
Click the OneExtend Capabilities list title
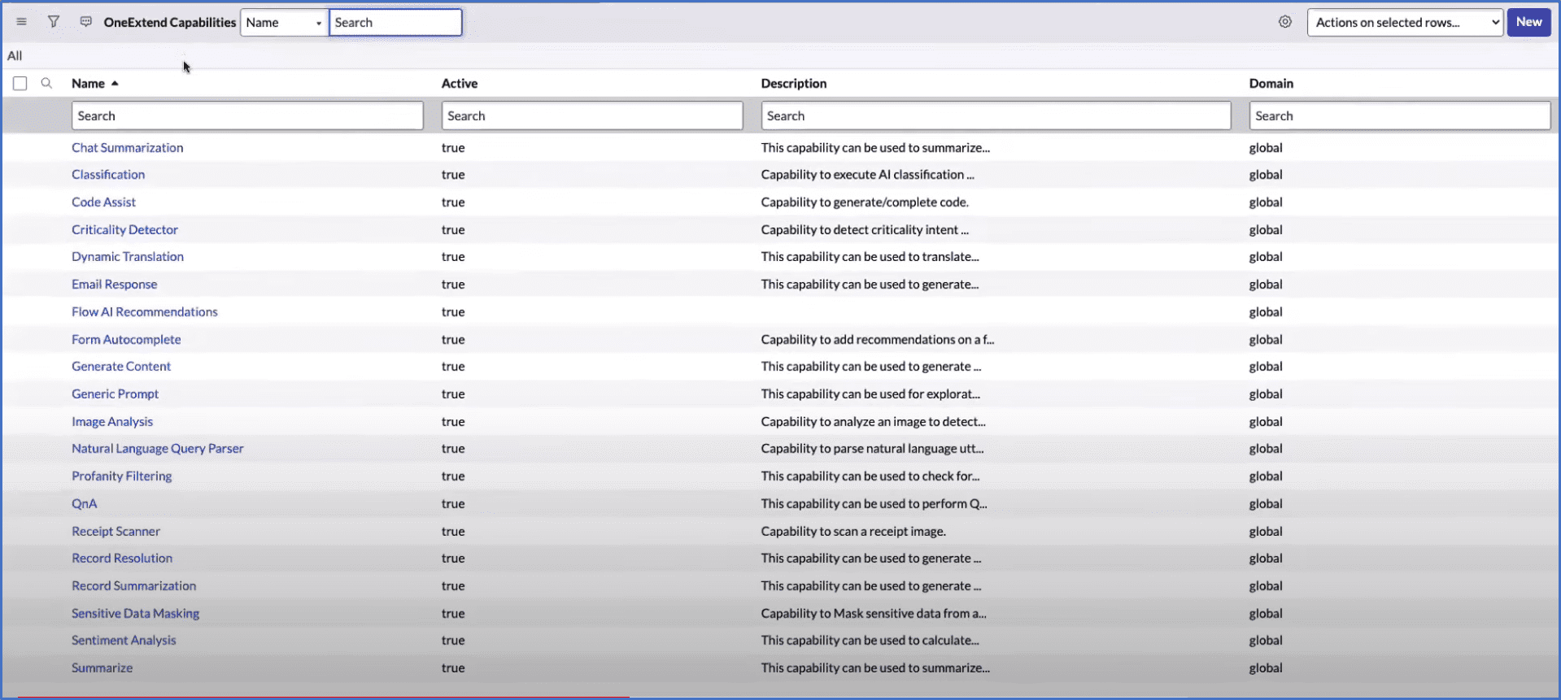(x=170, y=22)
